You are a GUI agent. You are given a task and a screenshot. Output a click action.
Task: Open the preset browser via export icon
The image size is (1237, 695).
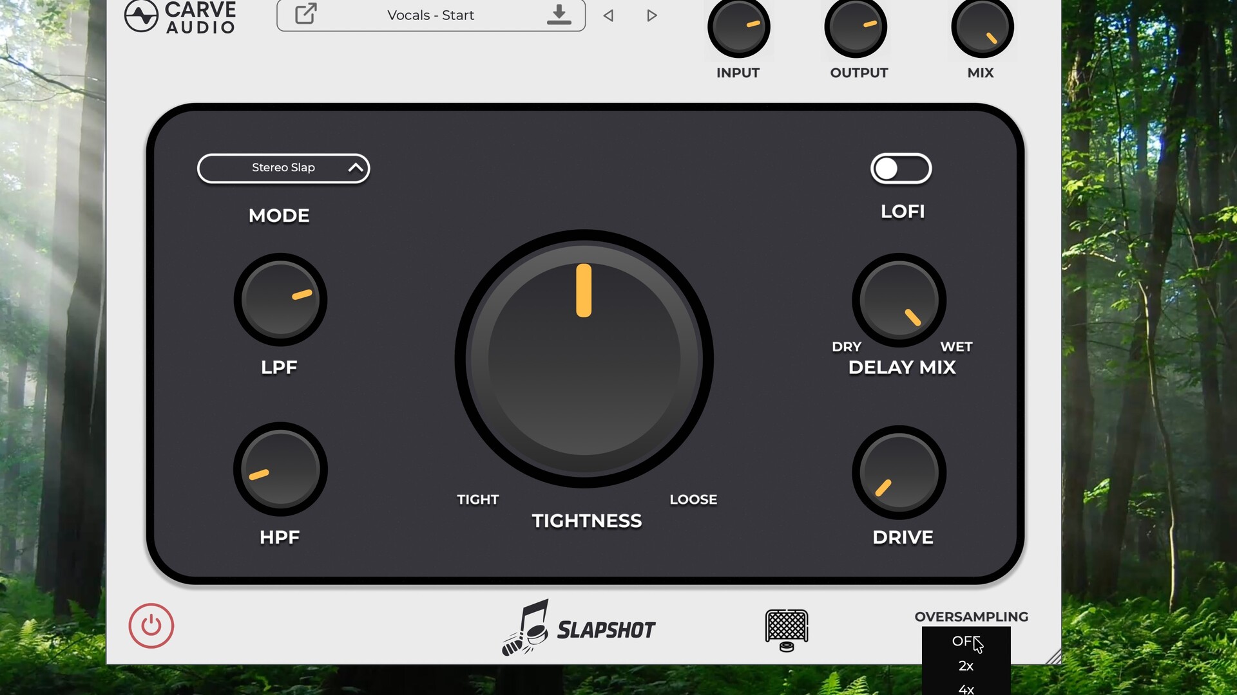tap(304, 14)
